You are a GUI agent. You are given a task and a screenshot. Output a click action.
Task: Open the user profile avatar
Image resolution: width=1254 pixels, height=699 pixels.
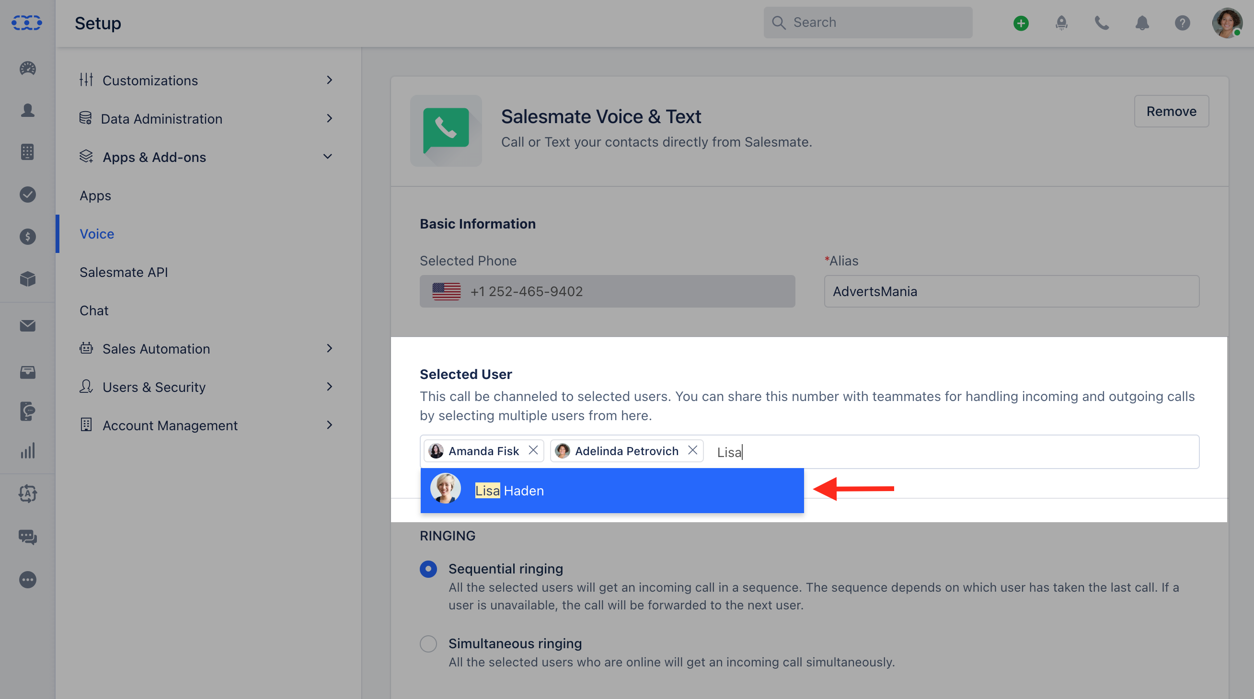pyautogui.click(x=1227, y=23)
